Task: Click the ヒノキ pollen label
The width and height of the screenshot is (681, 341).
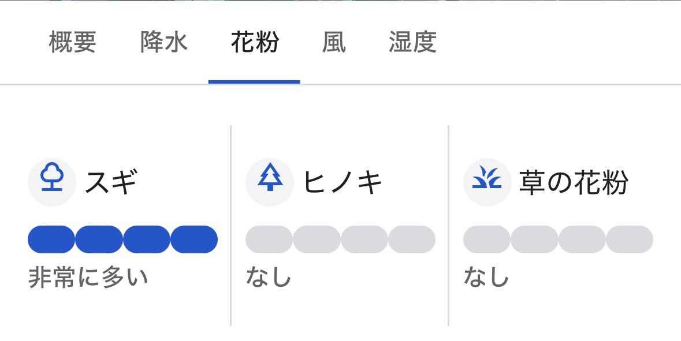Action: click(x=343, y=183)
